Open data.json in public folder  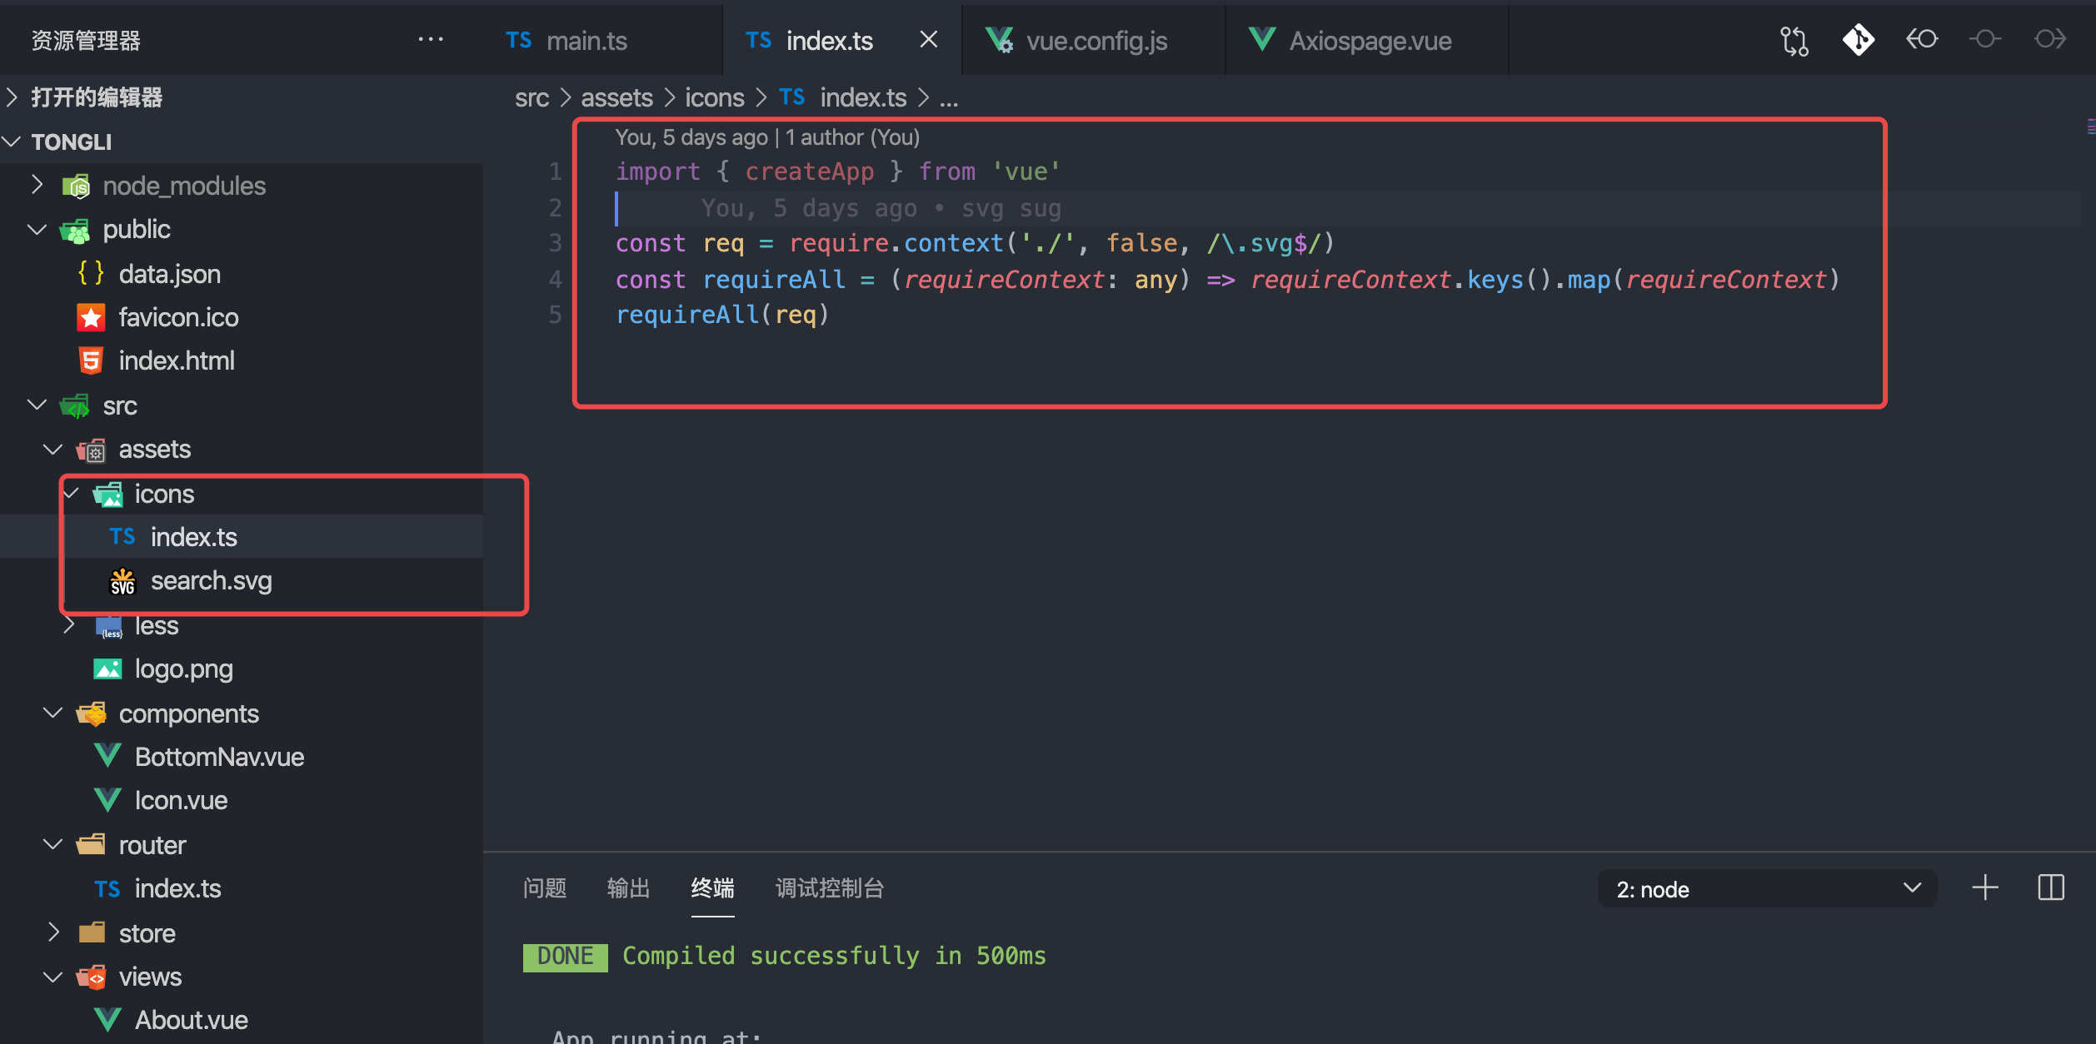click(x=169, y=274)
